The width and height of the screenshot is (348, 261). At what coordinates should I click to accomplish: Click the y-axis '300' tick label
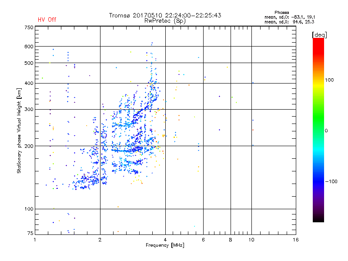pos(29,110)
